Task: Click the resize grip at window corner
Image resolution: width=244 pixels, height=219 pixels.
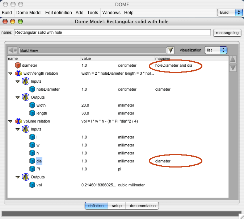Action: [241, 216]
